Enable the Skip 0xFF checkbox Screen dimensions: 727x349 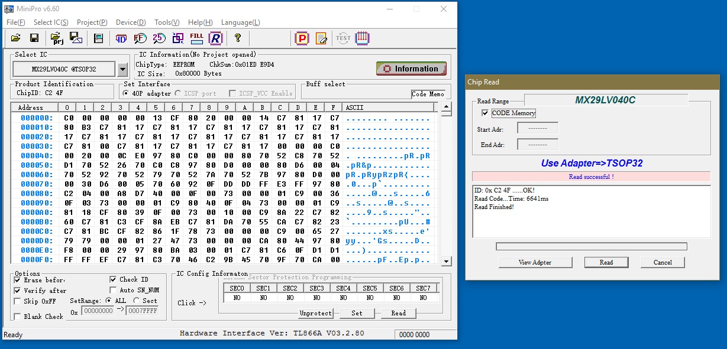(17, 301)
